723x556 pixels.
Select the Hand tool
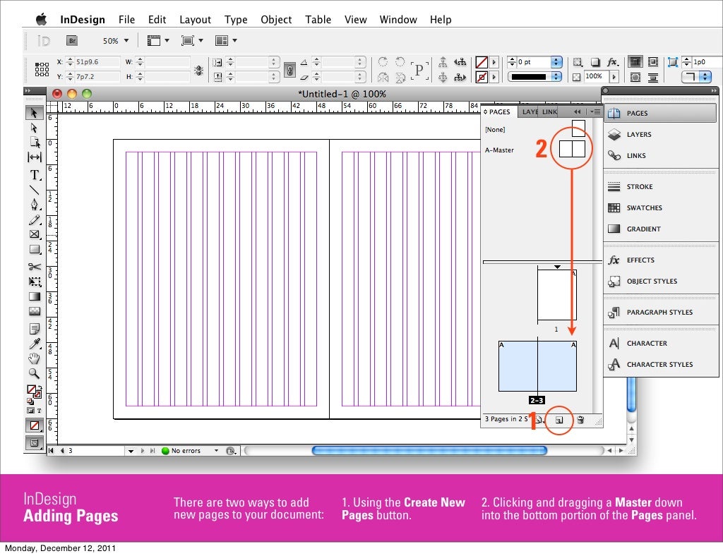point(34,358)
